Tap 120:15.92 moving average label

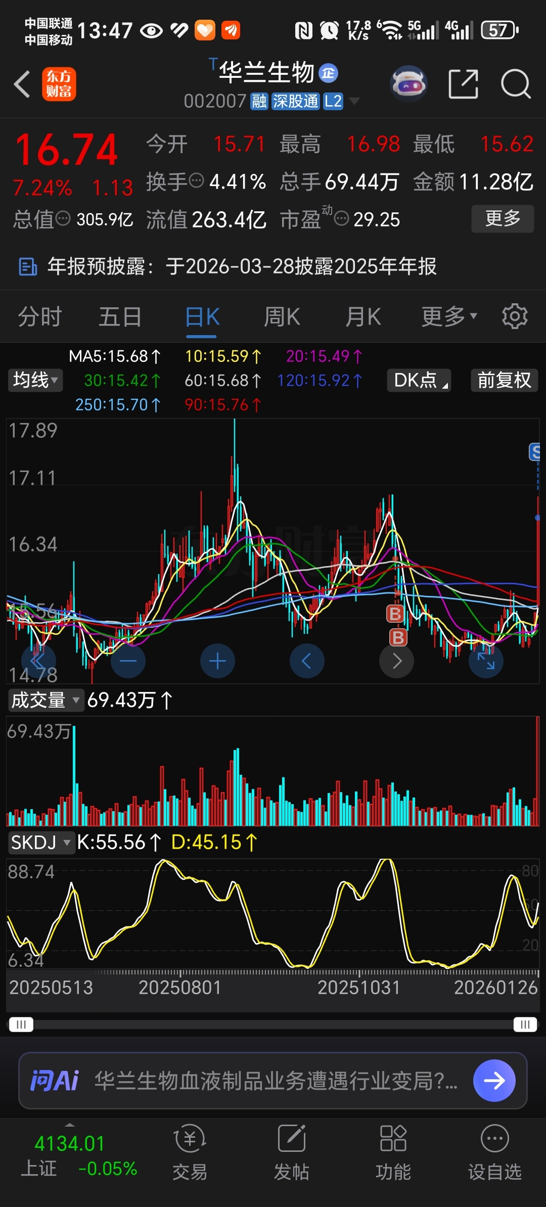320,380
